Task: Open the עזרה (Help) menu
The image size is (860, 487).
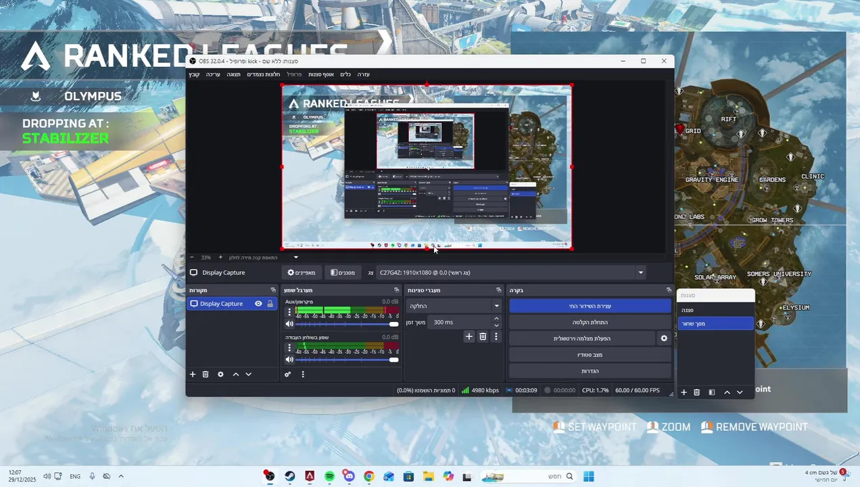Action: click(364, 74)
